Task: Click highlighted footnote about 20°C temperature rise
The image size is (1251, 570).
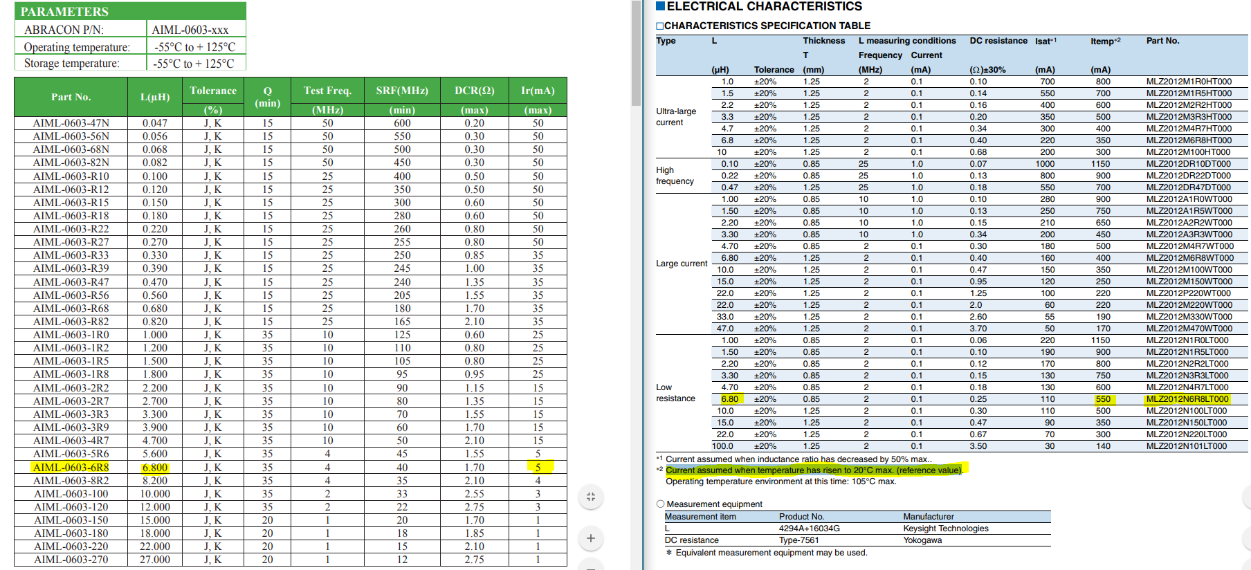Action: pos(814,470)
